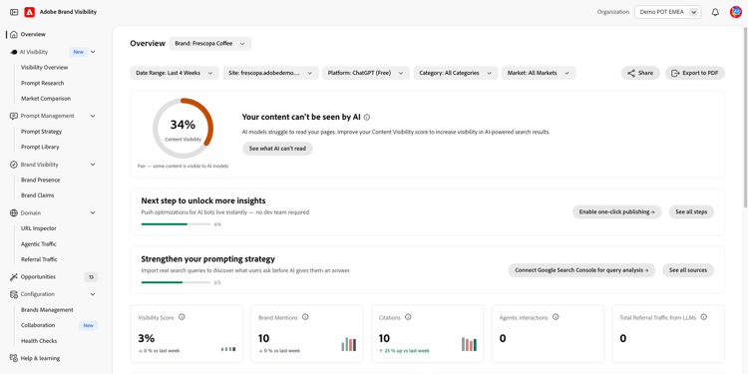
Task: Click the 3/5 sources progress bar
Action: tap(176, 282)
